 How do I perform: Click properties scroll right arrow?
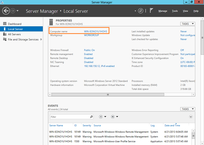(x=193, y=94)
